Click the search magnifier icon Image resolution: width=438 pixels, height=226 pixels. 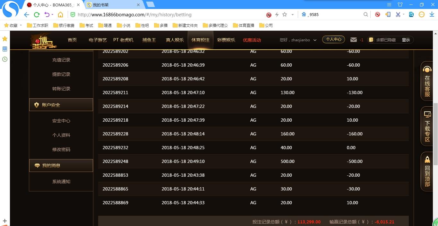pyautogui.click(x=365, y=14)
